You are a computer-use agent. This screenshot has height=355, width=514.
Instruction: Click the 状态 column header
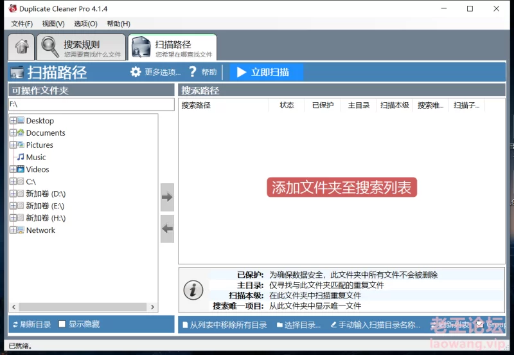[287, 105]
